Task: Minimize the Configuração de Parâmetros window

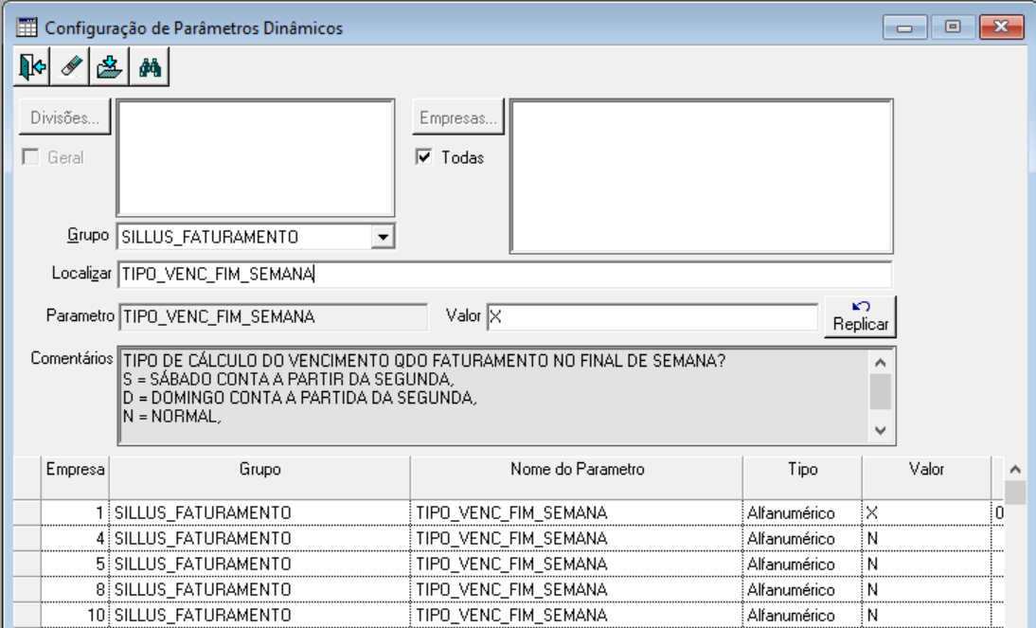Action: click(x=904, y=27)
